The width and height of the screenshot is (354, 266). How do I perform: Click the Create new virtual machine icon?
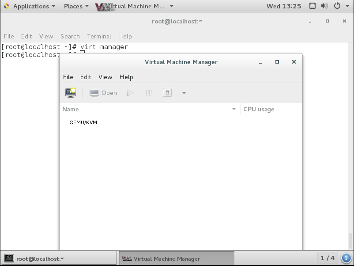coord(71,93)
